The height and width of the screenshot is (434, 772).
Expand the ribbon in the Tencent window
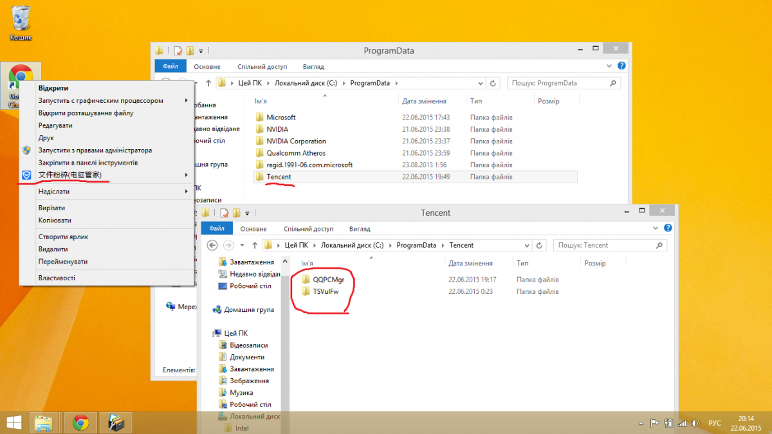pyautogui.click(x=656, y=228)
